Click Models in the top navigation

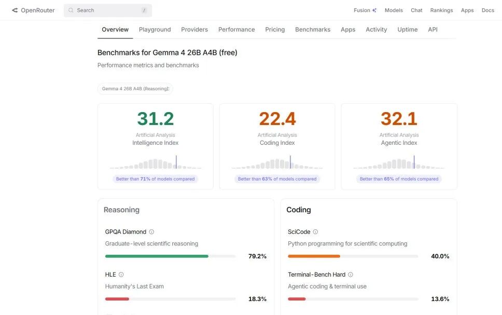pyautogui.click(x=394, y=10)
